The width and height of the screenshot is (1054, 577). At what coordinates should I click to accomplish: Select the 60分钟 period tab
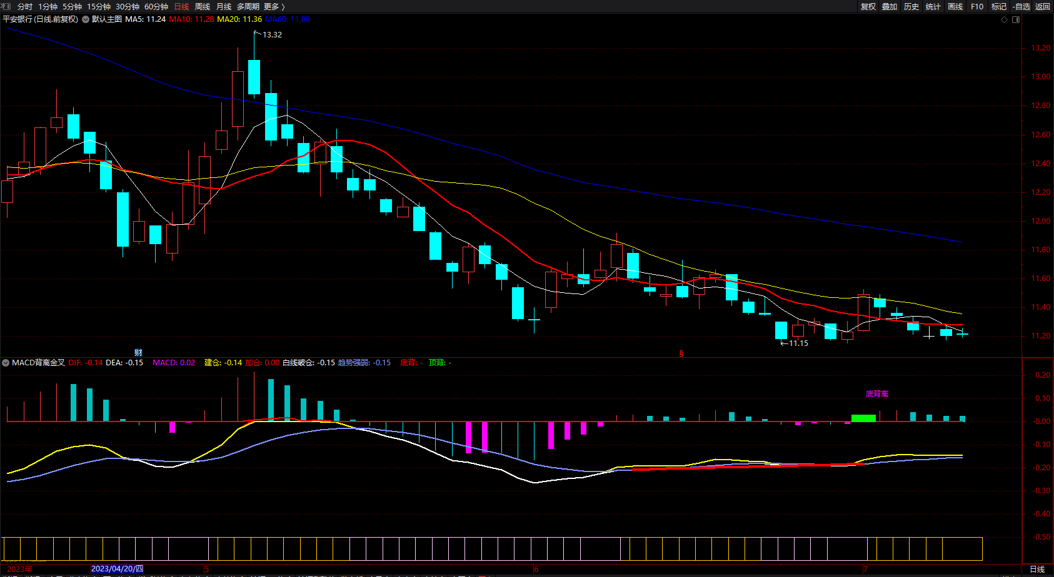click(x=156, y=7)
